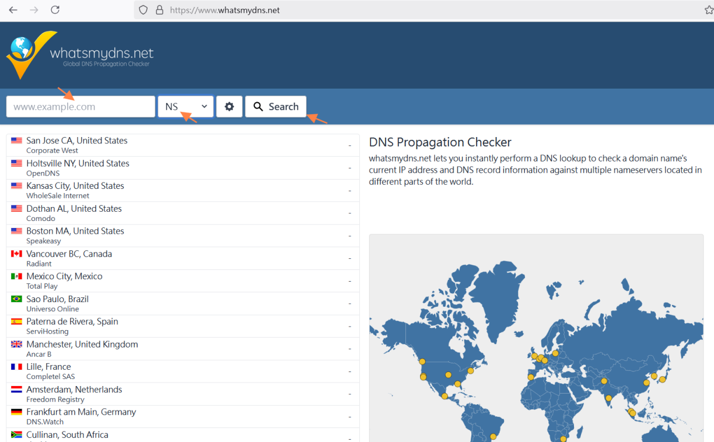Click the Brazil flag beside Sao Paulo
The image size is (714, 442).
[16, 299]
